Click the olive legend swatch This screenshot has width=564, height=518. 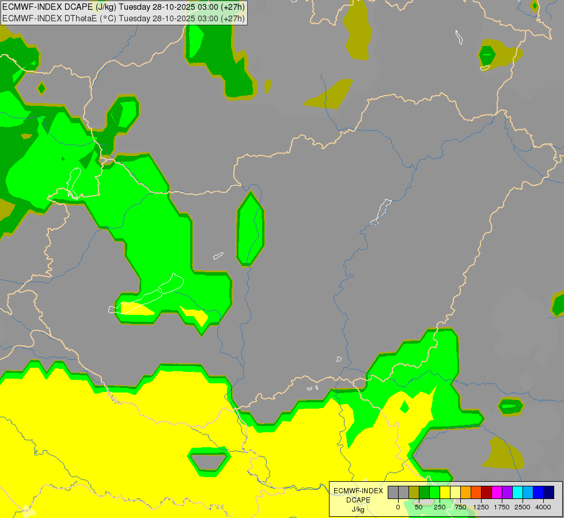click(414, 492)
